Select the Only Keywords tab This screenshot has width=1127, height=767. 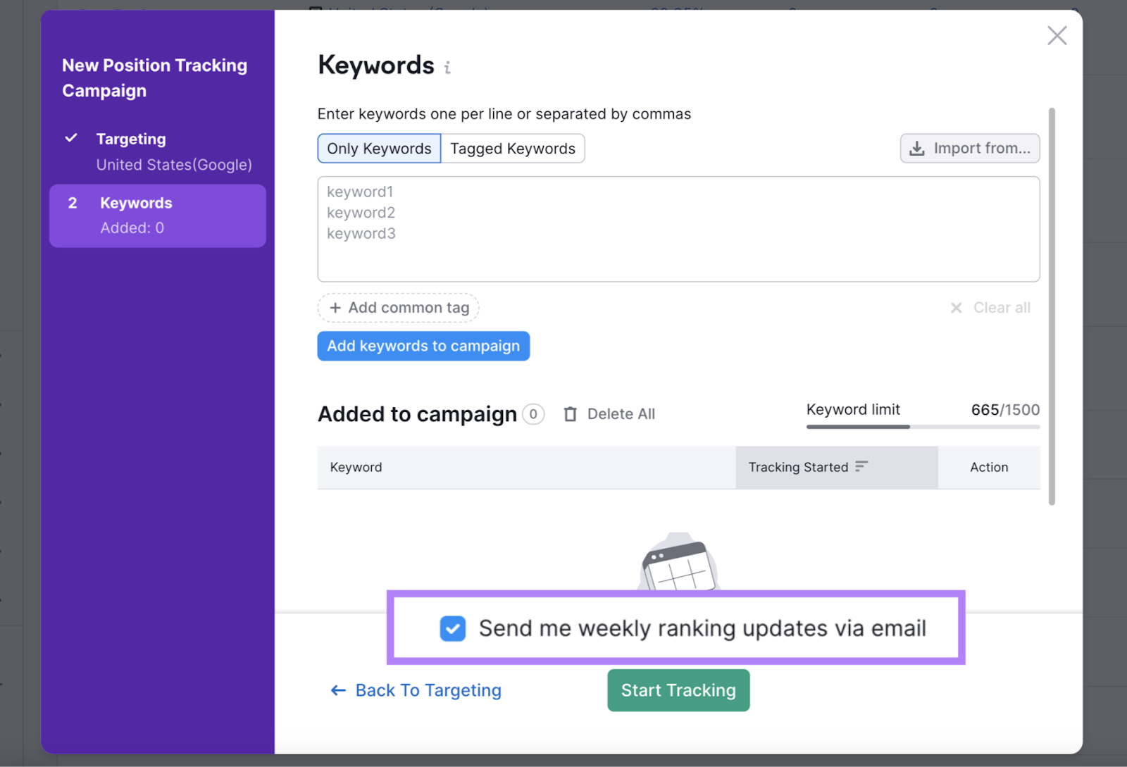click(378, 148)
